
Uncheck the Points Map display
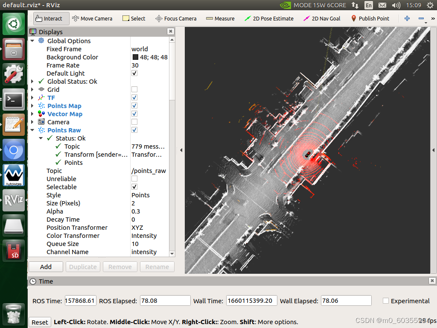coord(134,105)
